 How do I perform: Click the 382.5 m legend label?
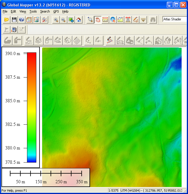click(x=12, y=124)
